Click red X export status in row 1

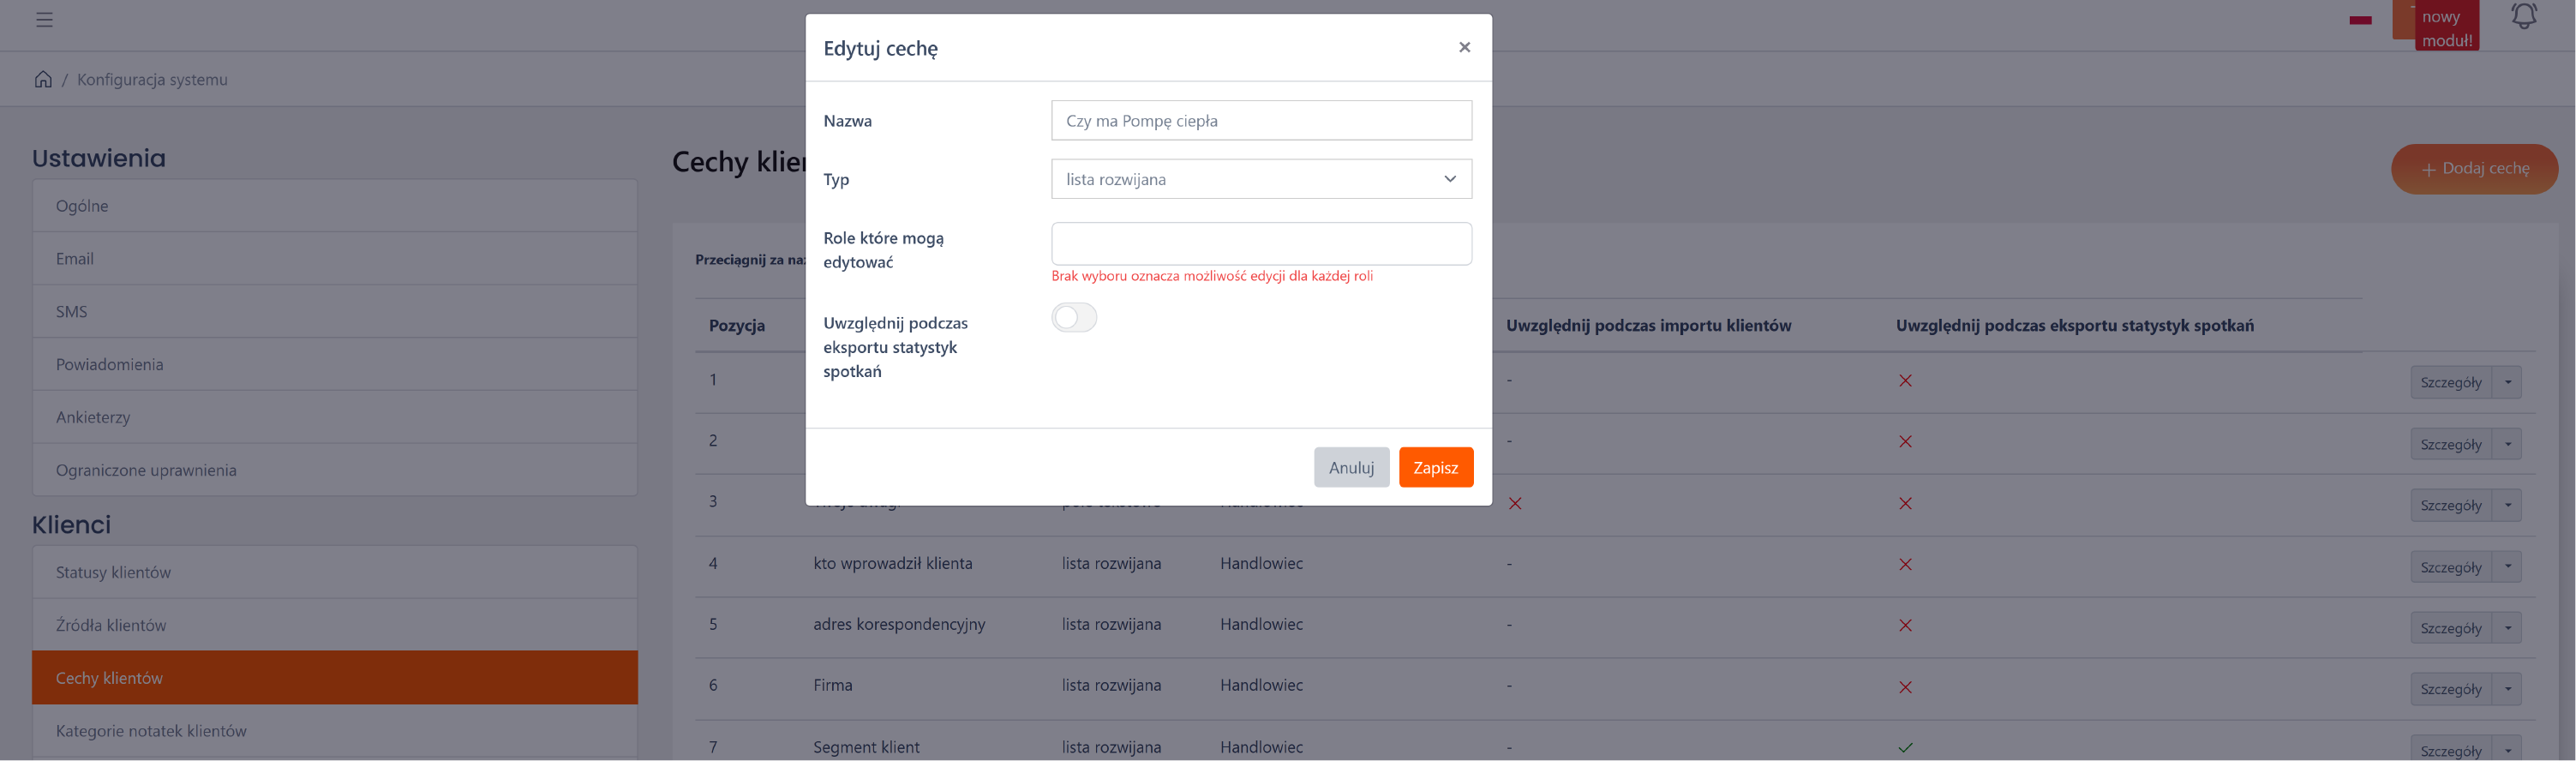(x=1905, y=381)
